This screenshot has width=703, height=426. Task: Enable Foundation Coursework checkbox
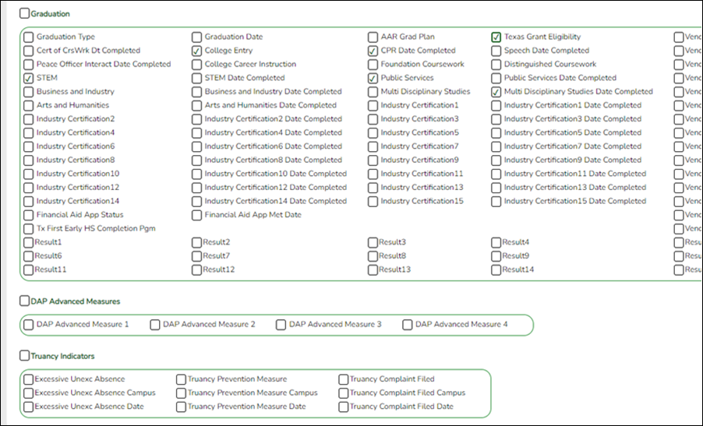(x=373, y=65)
